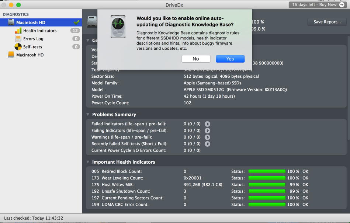Click Apple (Samsung-based) SSDs model family text
The height and width of the screenshot is (223, 350).
[212, 83]
